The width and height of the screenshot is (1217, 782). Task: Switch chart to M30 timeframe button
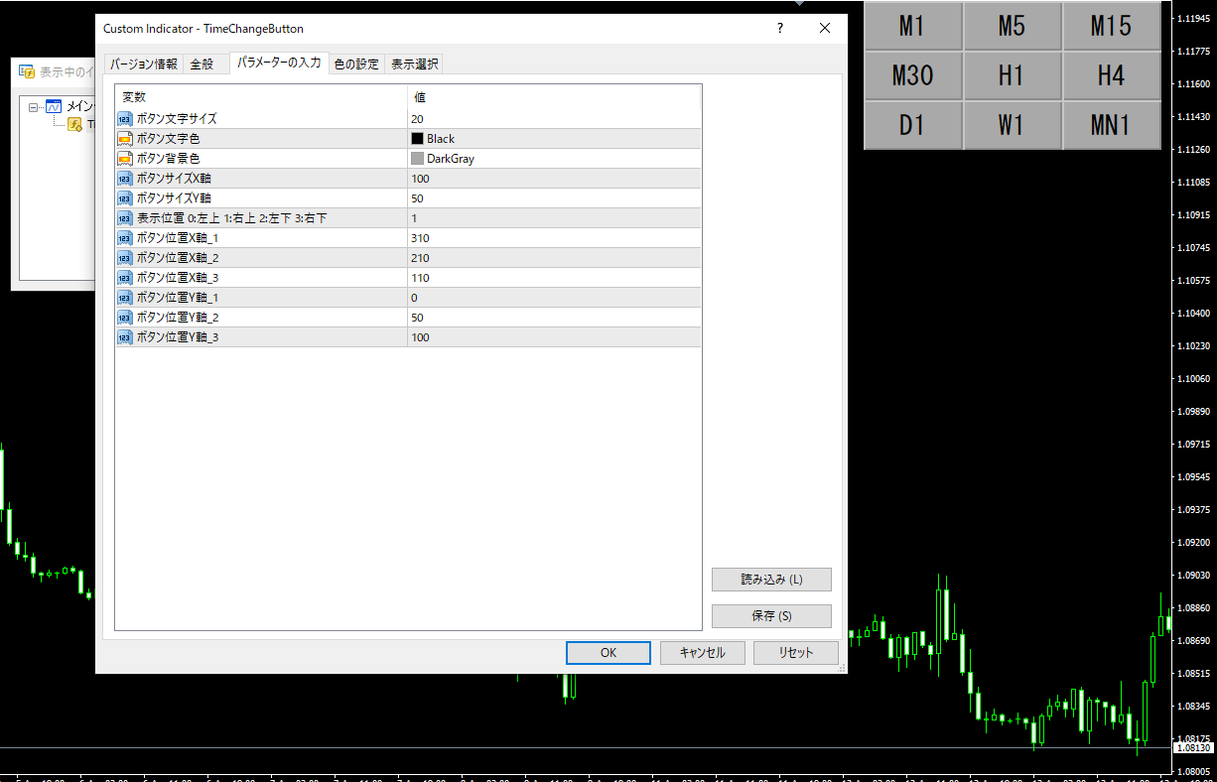[912, 75]
